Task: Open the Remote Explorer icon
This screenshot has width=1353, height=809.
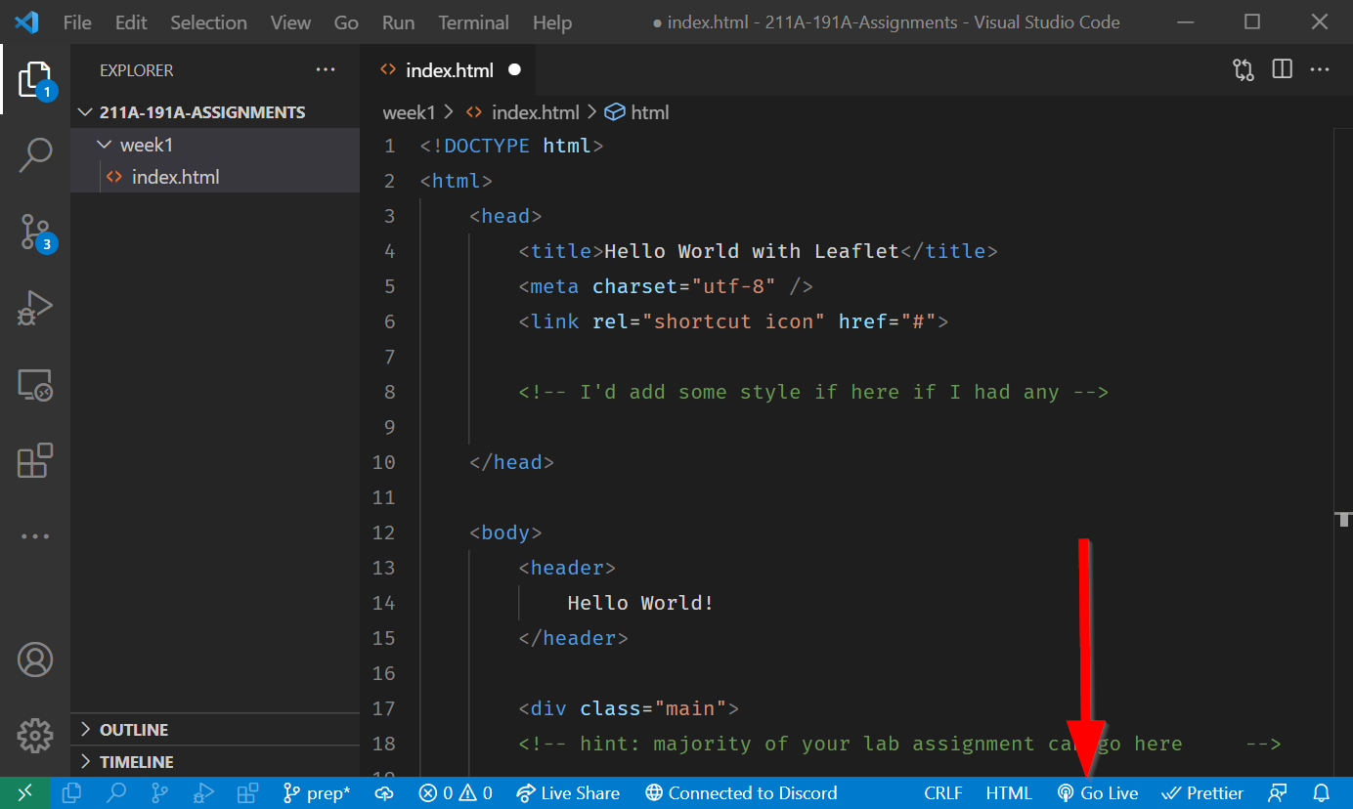Action: click(35, 385)
